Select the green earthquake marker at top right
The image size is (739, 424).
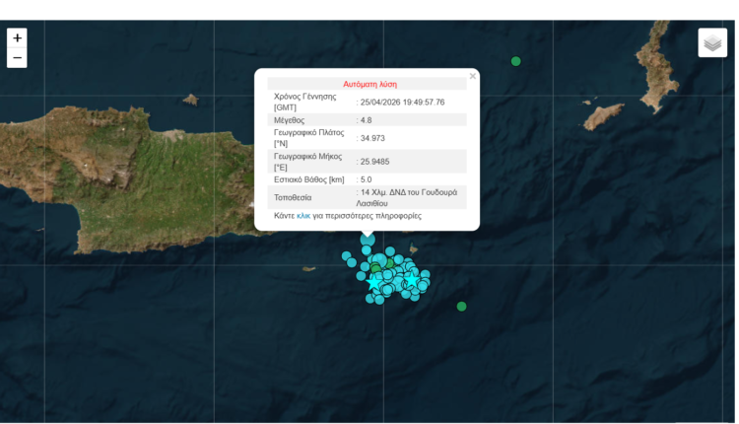[515, 62]
